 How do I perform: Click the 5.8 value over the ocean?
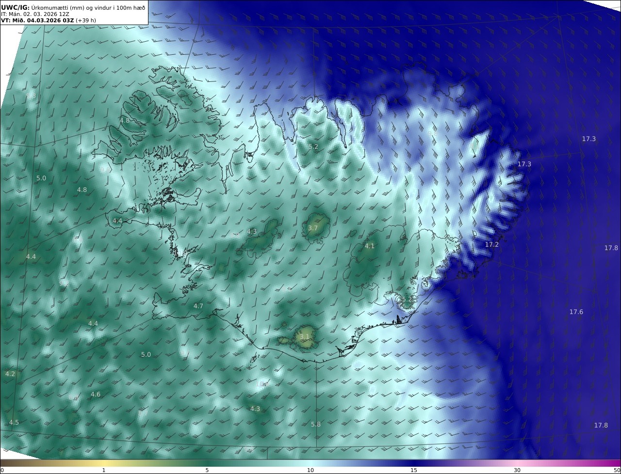[x=316, y=424]
